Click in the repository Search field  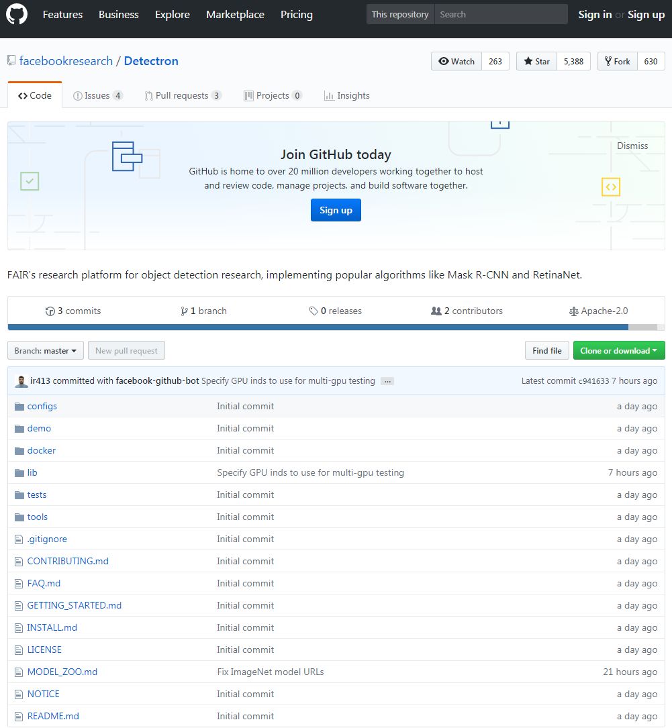pyautogui.click(x=501, y=14)
